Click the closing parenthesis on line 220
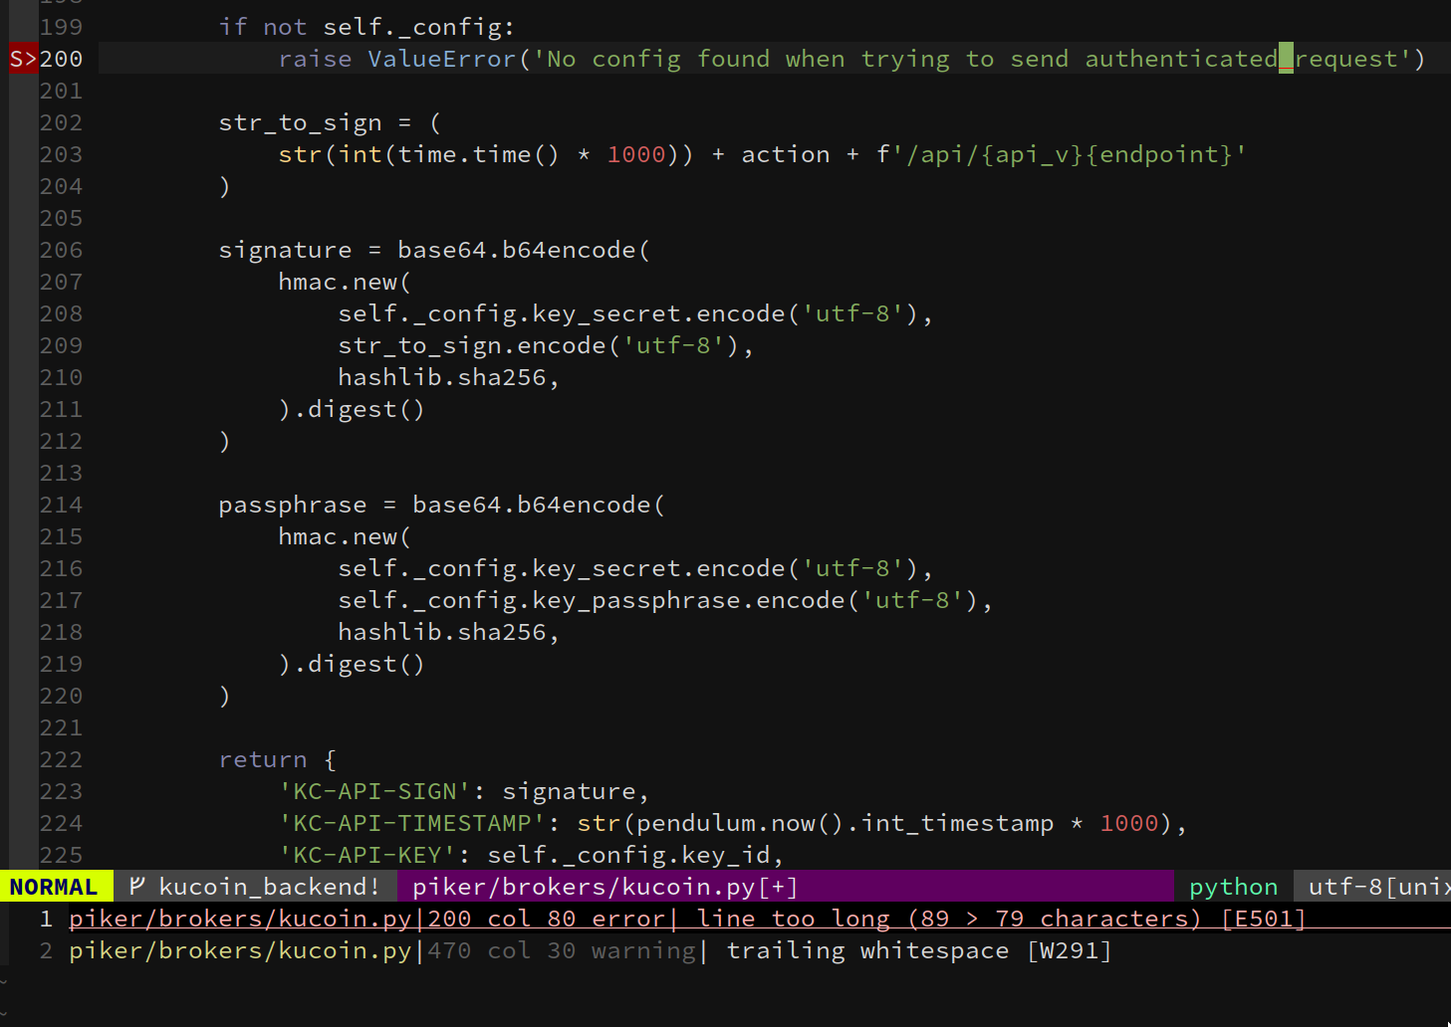The image size is (1451, 1027). coord(225,696)
